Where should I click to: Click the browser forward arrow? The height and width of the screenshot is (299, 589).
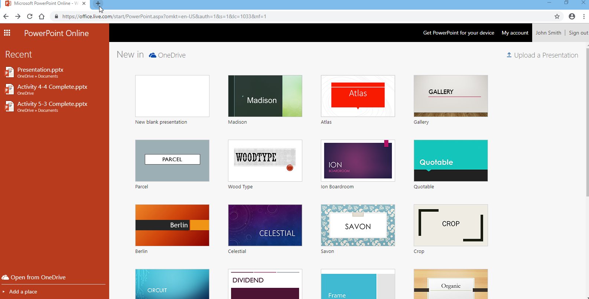18,16
